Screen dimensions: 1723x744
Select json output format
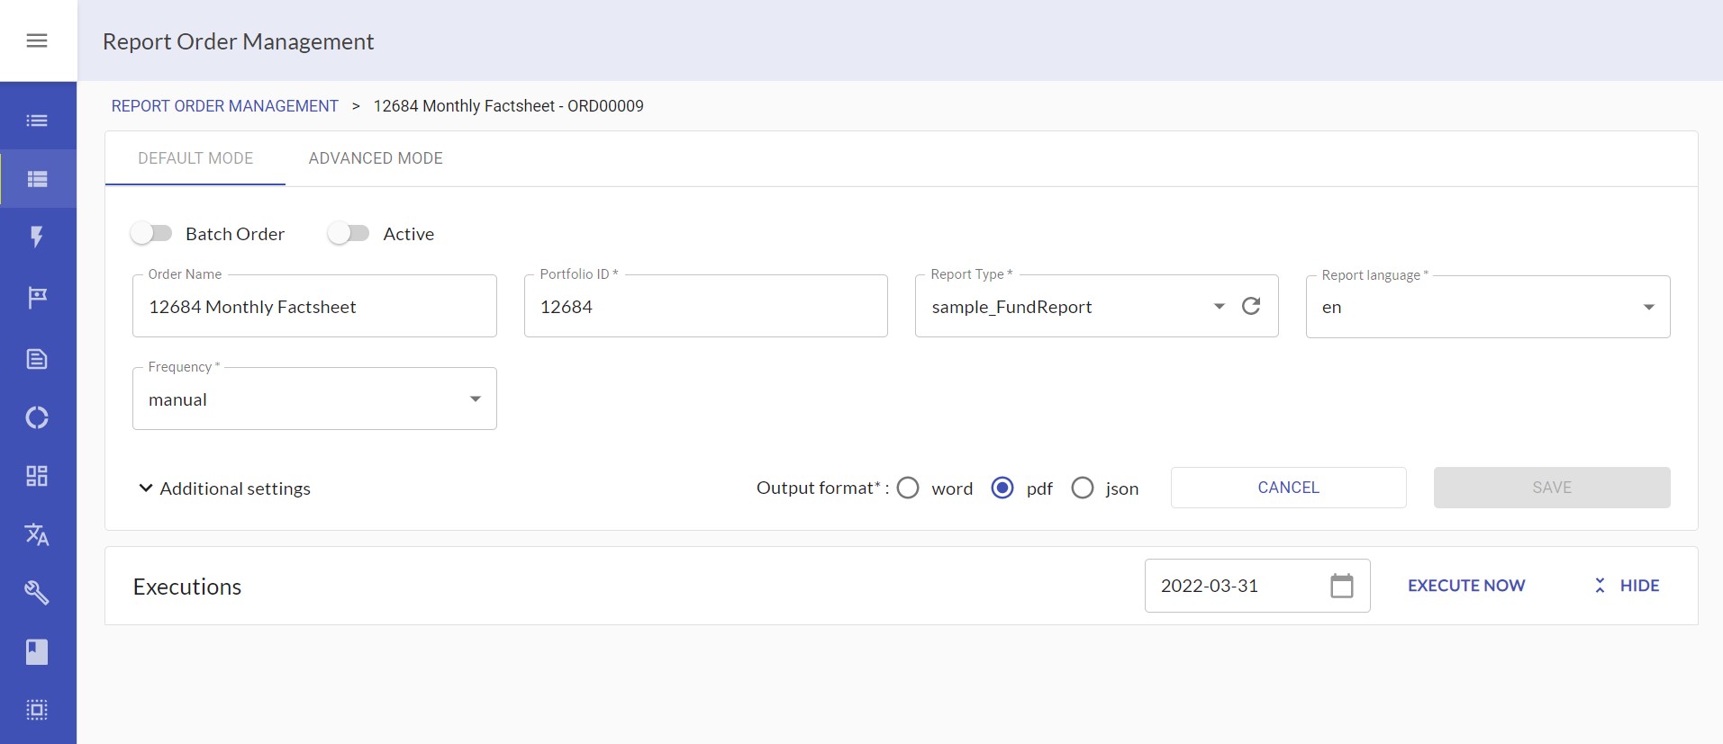1083,488
